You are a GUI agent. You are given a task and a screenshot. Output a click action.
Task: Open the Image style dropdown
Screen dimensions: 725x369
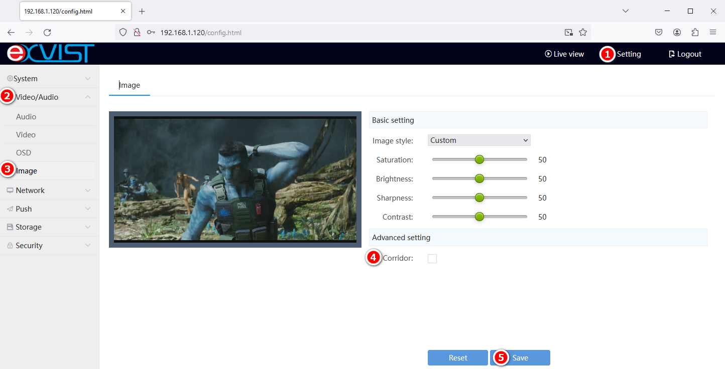click(479, 140)
